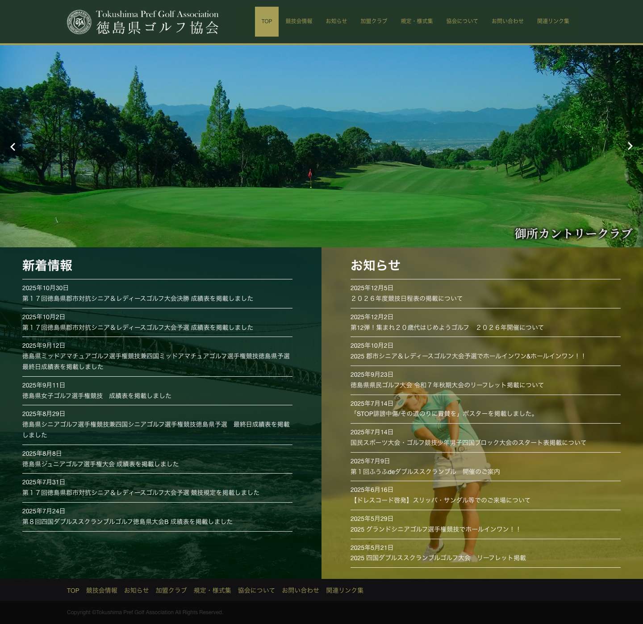Open the 徳島県女子ゴルフ選手権競技 results news item

click(x=97, y=395)
